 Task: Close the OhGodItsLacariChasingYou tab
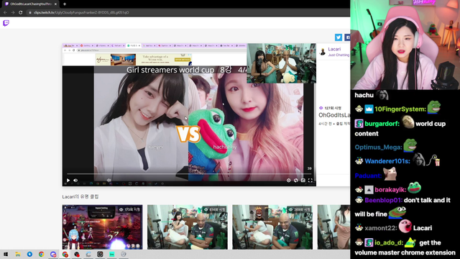[x=55, y=4]
